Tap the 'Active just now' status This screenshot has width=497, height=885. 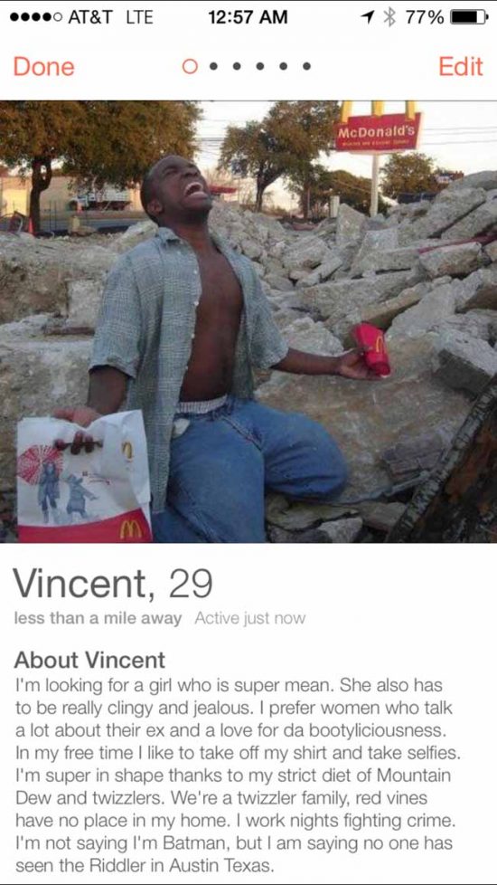click(249, 619)
